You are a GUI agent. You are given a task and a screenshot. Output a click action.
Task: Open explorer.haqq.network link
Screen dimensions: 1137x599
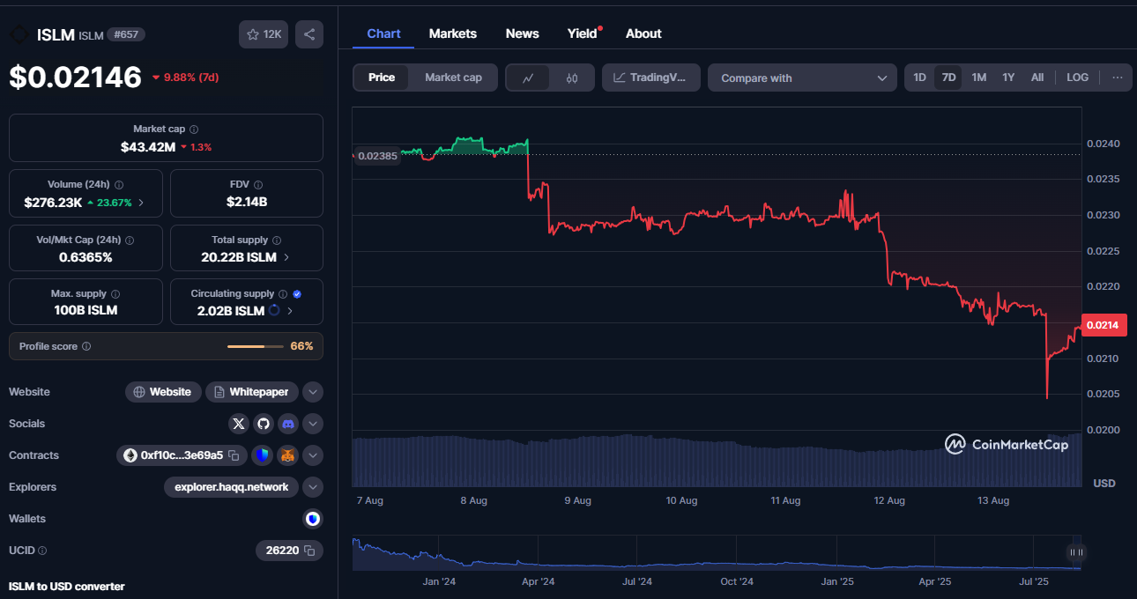(x=231, y=487)
